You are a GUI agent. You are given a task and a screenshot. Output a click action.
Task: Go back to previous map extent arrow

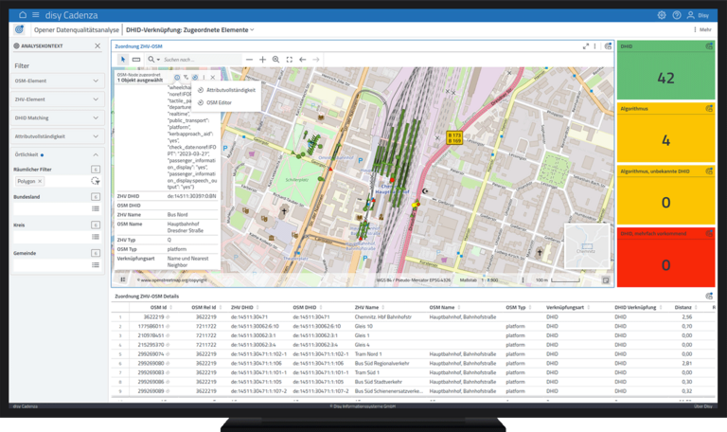[303, 59]
